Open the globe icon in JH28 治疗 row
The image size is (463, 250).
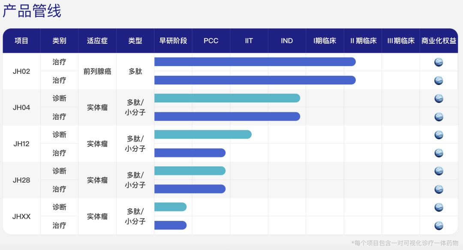click(439, 189)
